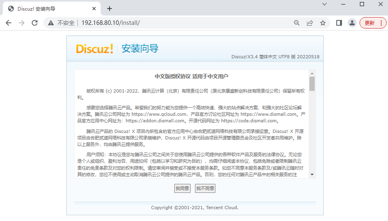
Task: Share this page via share icon
Action: click(x=310, y=23)
